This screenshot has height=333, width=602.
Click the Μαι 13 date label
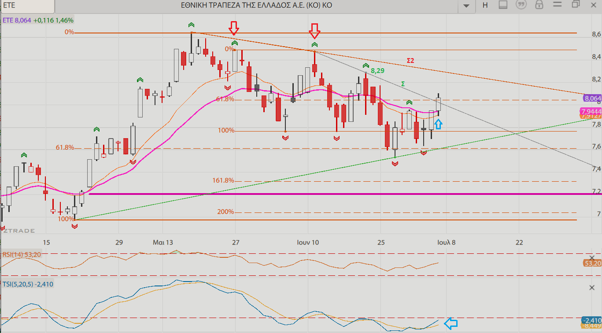click(163, 242)
